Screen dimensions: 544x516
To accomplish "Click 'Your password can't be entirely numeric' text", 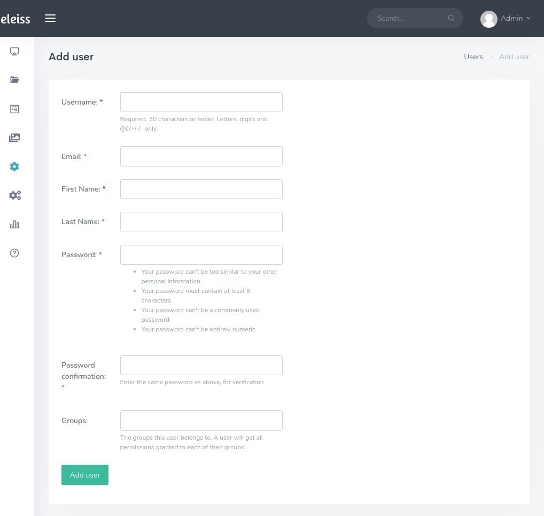I will [199, 329].
